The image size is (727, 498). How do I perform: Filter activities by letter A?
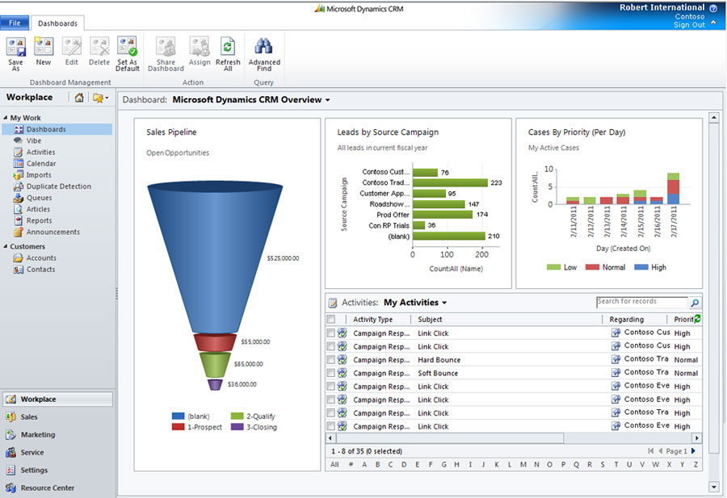pyautogui.click(x=364, y=464)
